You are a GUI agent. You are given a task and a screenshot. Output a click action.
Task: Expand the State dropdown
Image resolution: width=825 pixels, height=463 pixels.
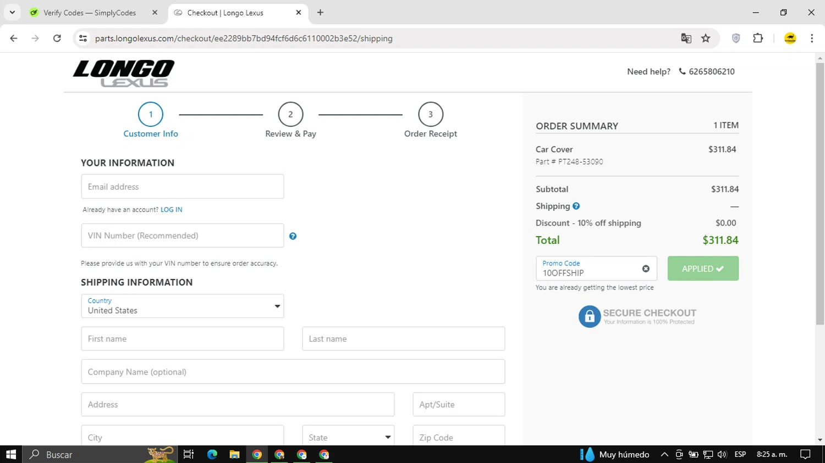pyautogui.click(x=349, y=437)
